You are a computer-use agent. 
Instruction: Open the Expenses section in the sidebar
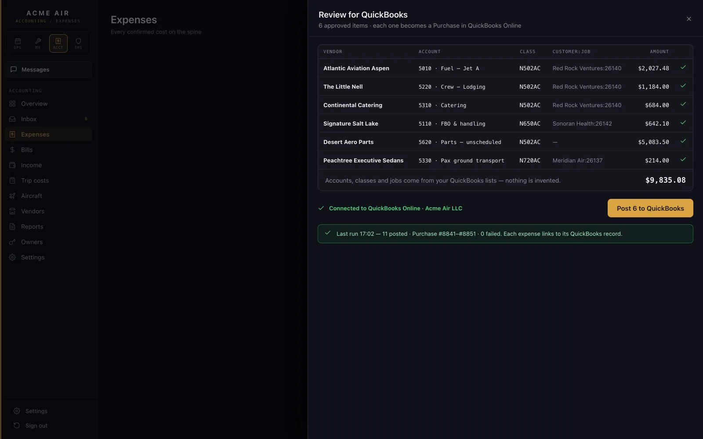pyautogui.click(x=48, y=134)
